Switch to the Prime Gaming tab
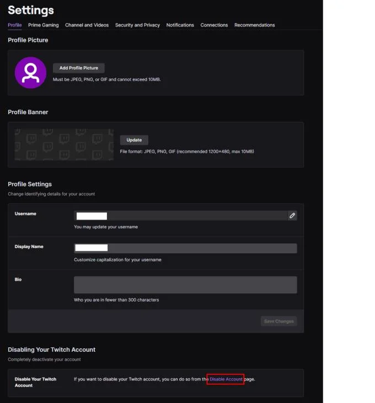The image size is (375, 403). [44, 25]
